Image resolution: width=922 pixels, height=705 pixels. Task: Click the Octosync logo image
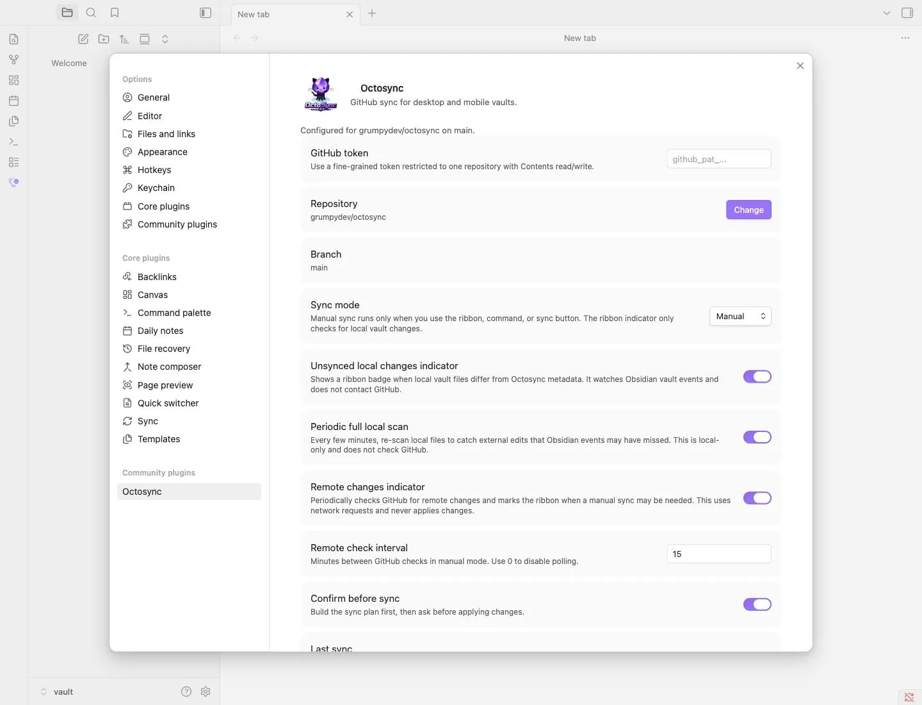(321, 94)
